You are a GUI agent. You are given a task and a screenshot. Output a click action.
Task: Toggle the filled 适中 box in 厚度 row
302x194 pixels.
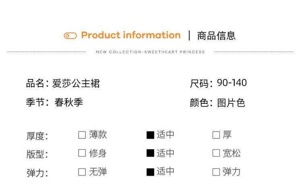click(x=150, y=135)
